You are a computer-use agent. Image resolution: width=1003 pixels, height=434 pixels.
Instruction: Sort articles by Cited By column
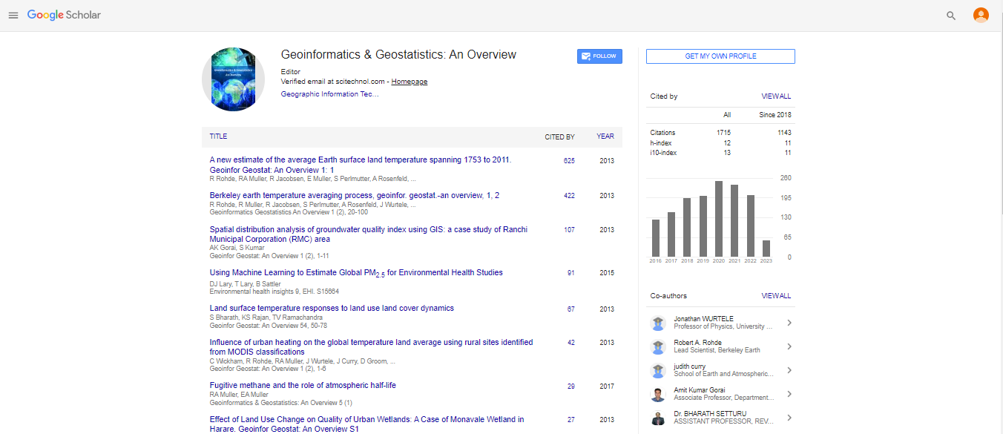pos(559,137)
